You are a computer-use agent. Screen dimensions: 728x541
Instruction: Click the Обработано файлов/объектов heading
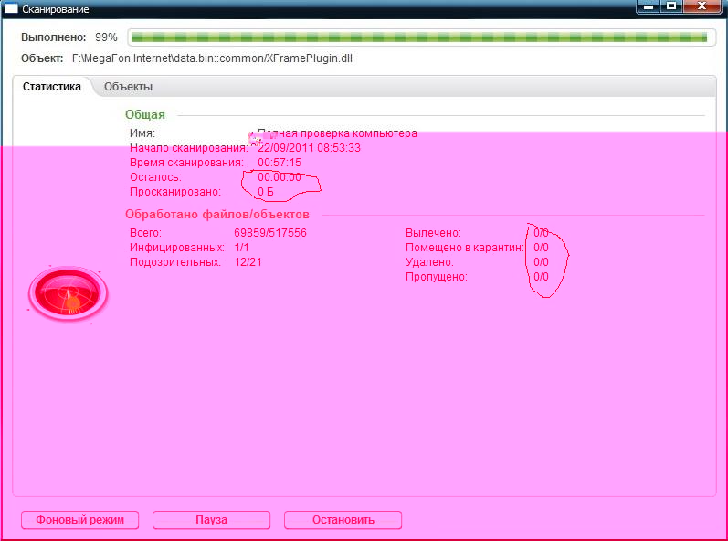coord(217,215)
